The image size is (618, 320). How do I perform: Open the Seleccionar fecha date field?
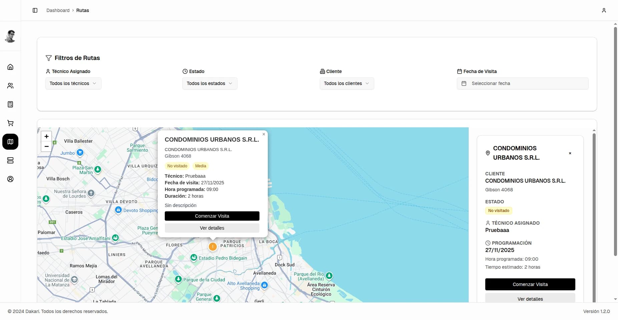coord(523,83)
